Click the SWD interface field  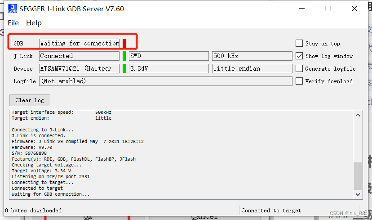(x=168, y=56)
